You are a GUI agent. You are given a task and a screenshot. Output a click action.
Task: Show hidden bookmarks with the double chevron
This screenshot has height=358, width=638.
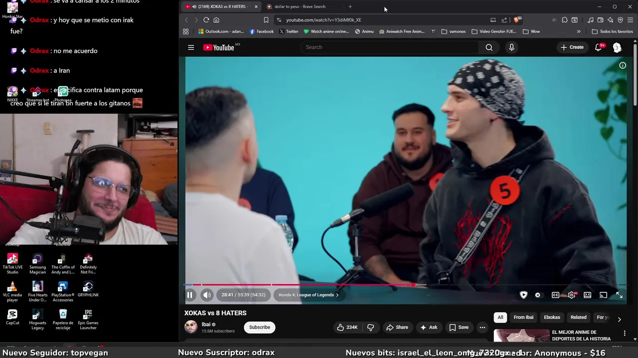(x=579, y=31)
